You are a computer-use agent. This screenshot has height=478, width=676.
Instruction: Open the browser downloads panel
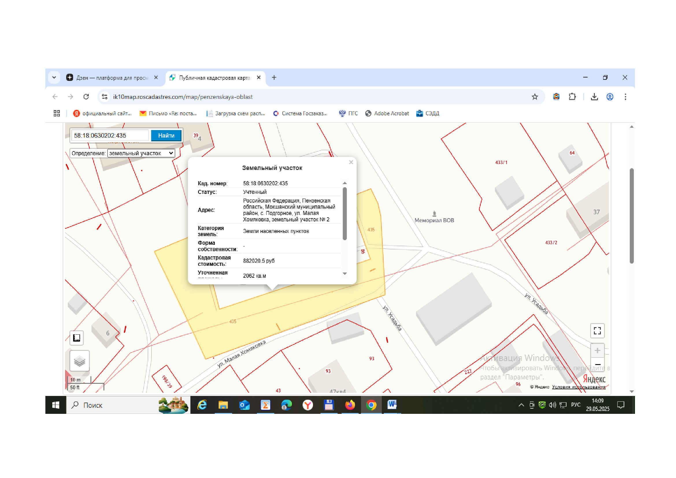tap(594, 97)
